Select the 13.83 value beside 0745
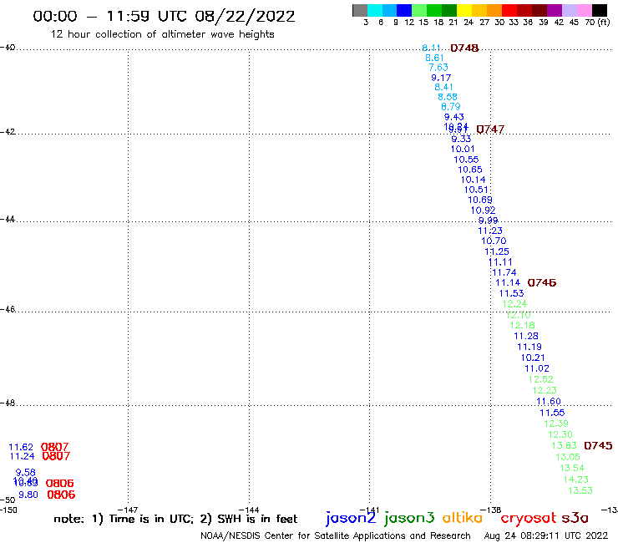This screenshot has width=618, height=543. tap(564, 445)
